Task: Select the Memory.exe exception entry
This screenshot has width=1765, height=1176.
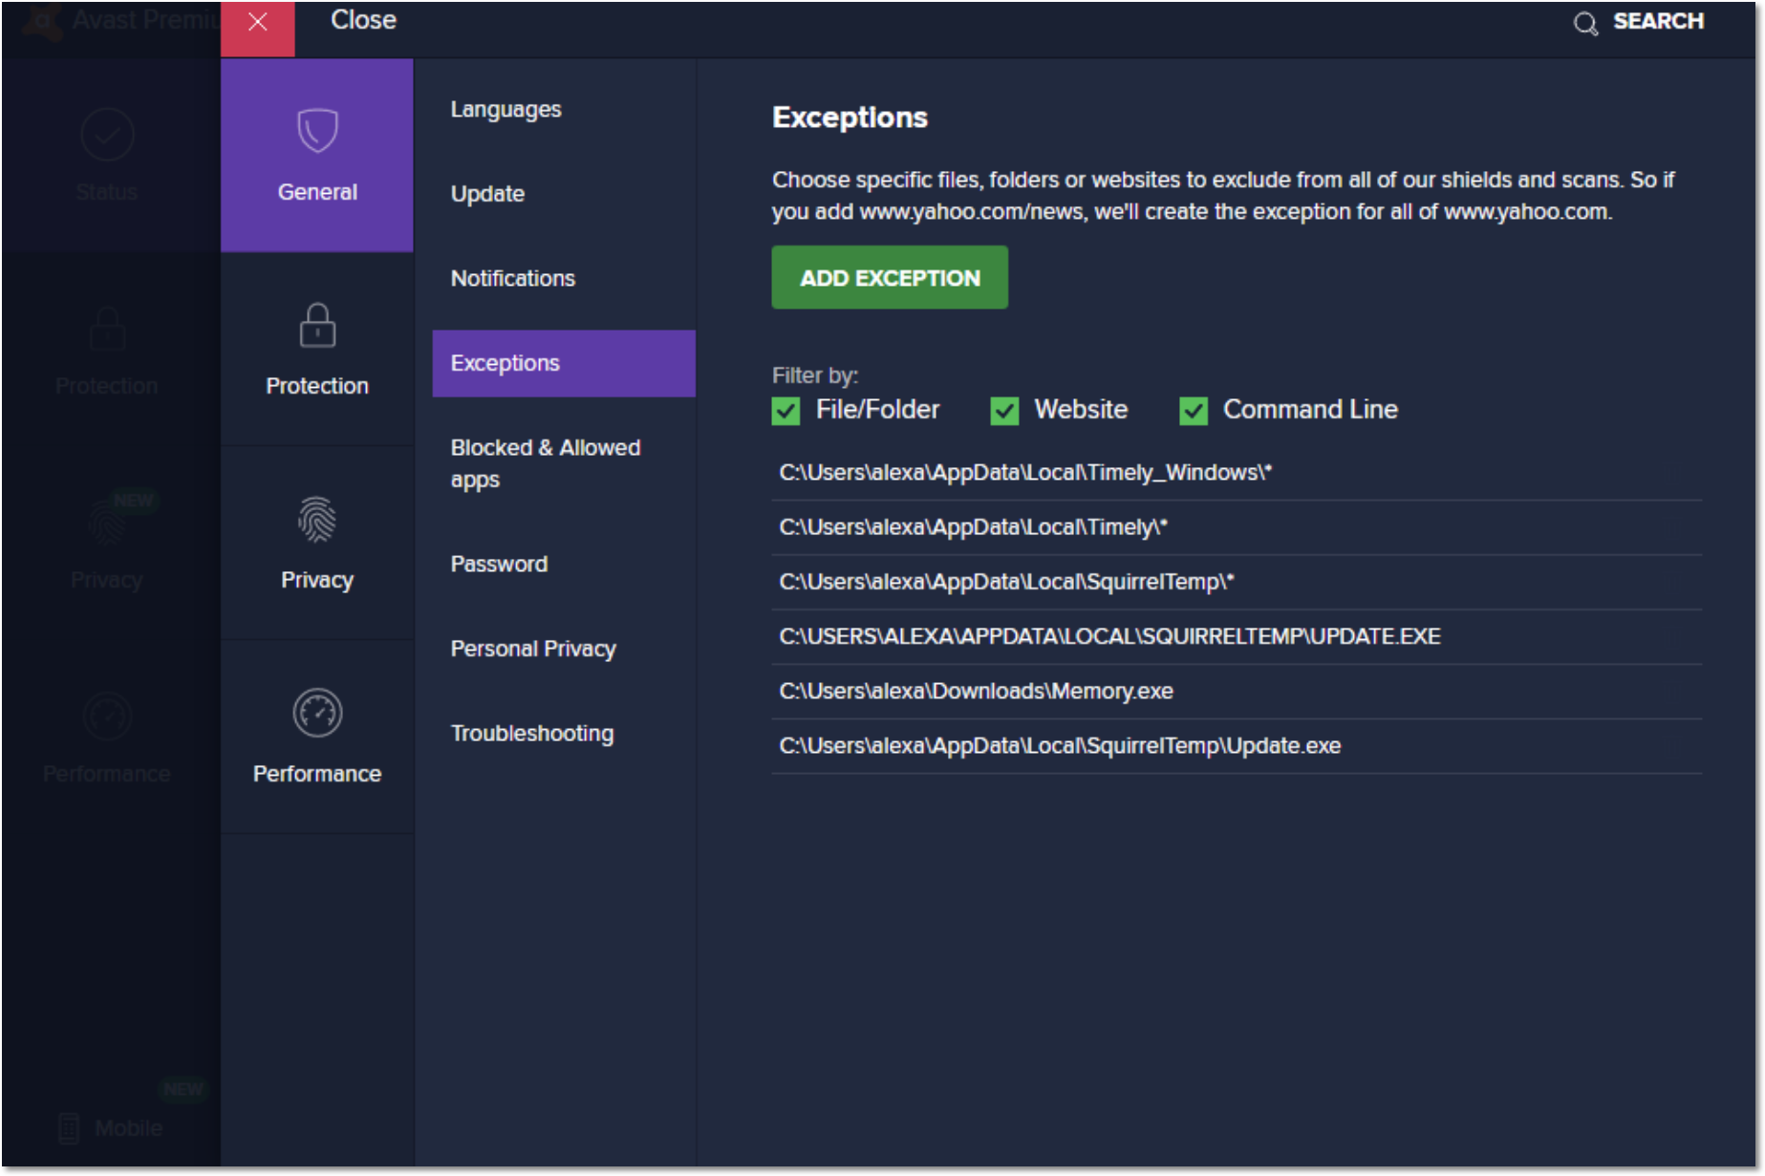Action: [x=977, y=691]
